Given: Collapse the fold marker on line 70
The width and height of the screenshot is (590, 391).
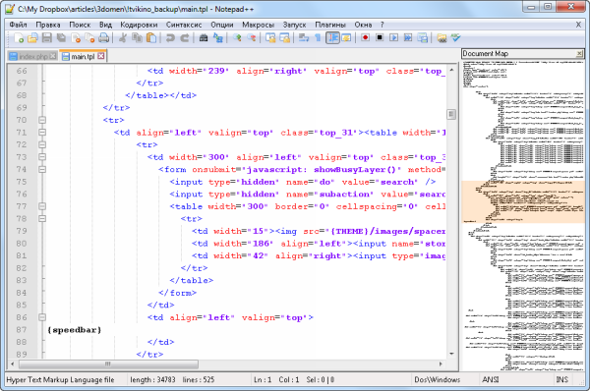Looking at the screenshot, I should [42, 120].
